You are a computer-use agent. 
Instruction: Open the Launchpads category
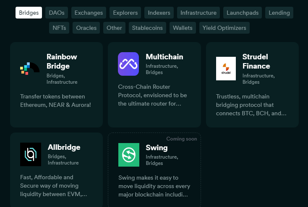[243, 13]
